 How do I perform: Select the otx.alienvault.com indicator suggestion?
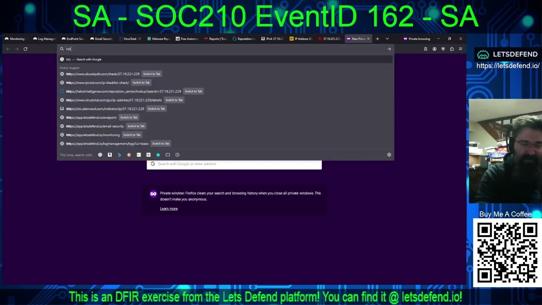[x=225, y=108]
